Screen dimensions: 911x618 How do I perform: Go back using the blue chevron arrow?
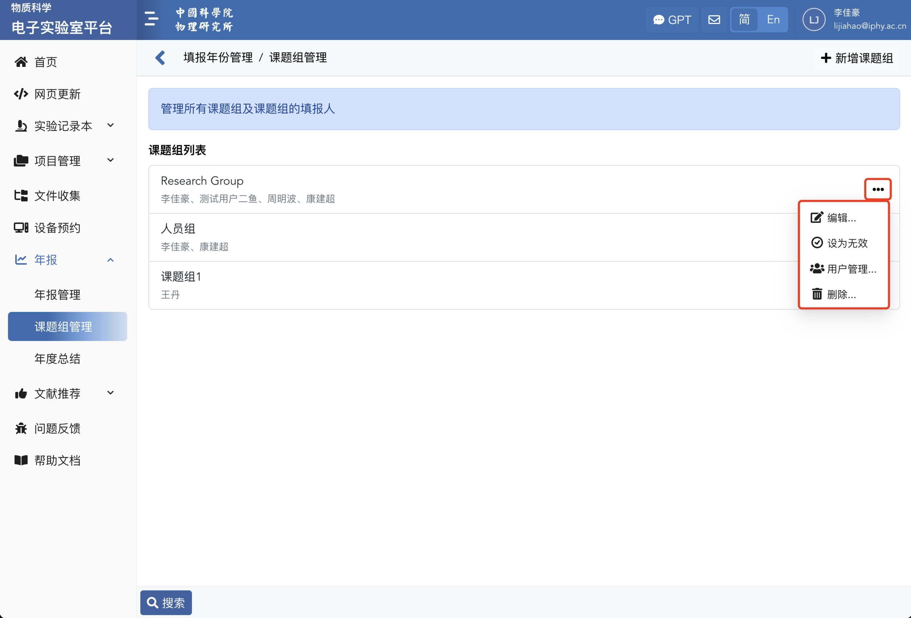[x=160, y=57]
